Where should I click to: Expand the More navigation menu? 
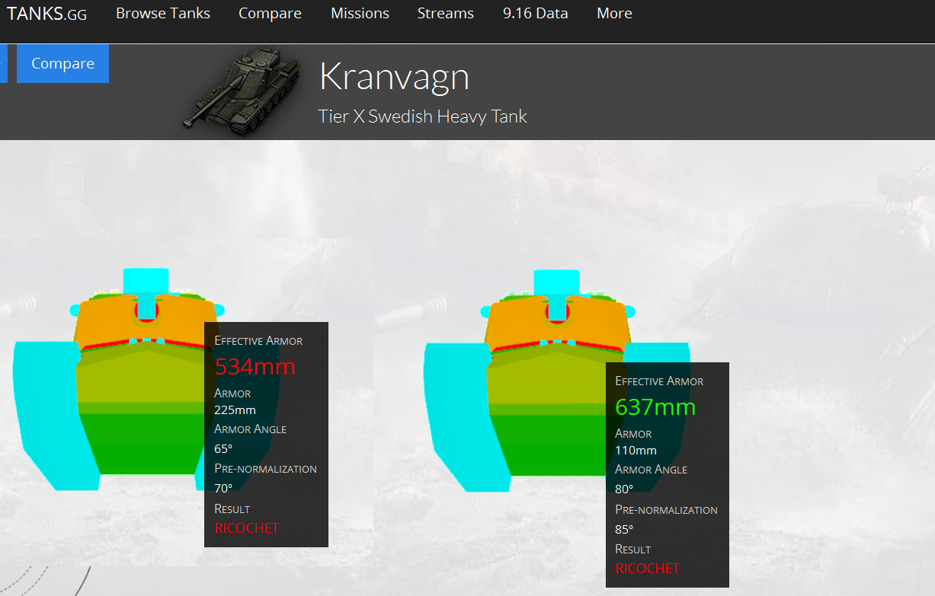614,14
